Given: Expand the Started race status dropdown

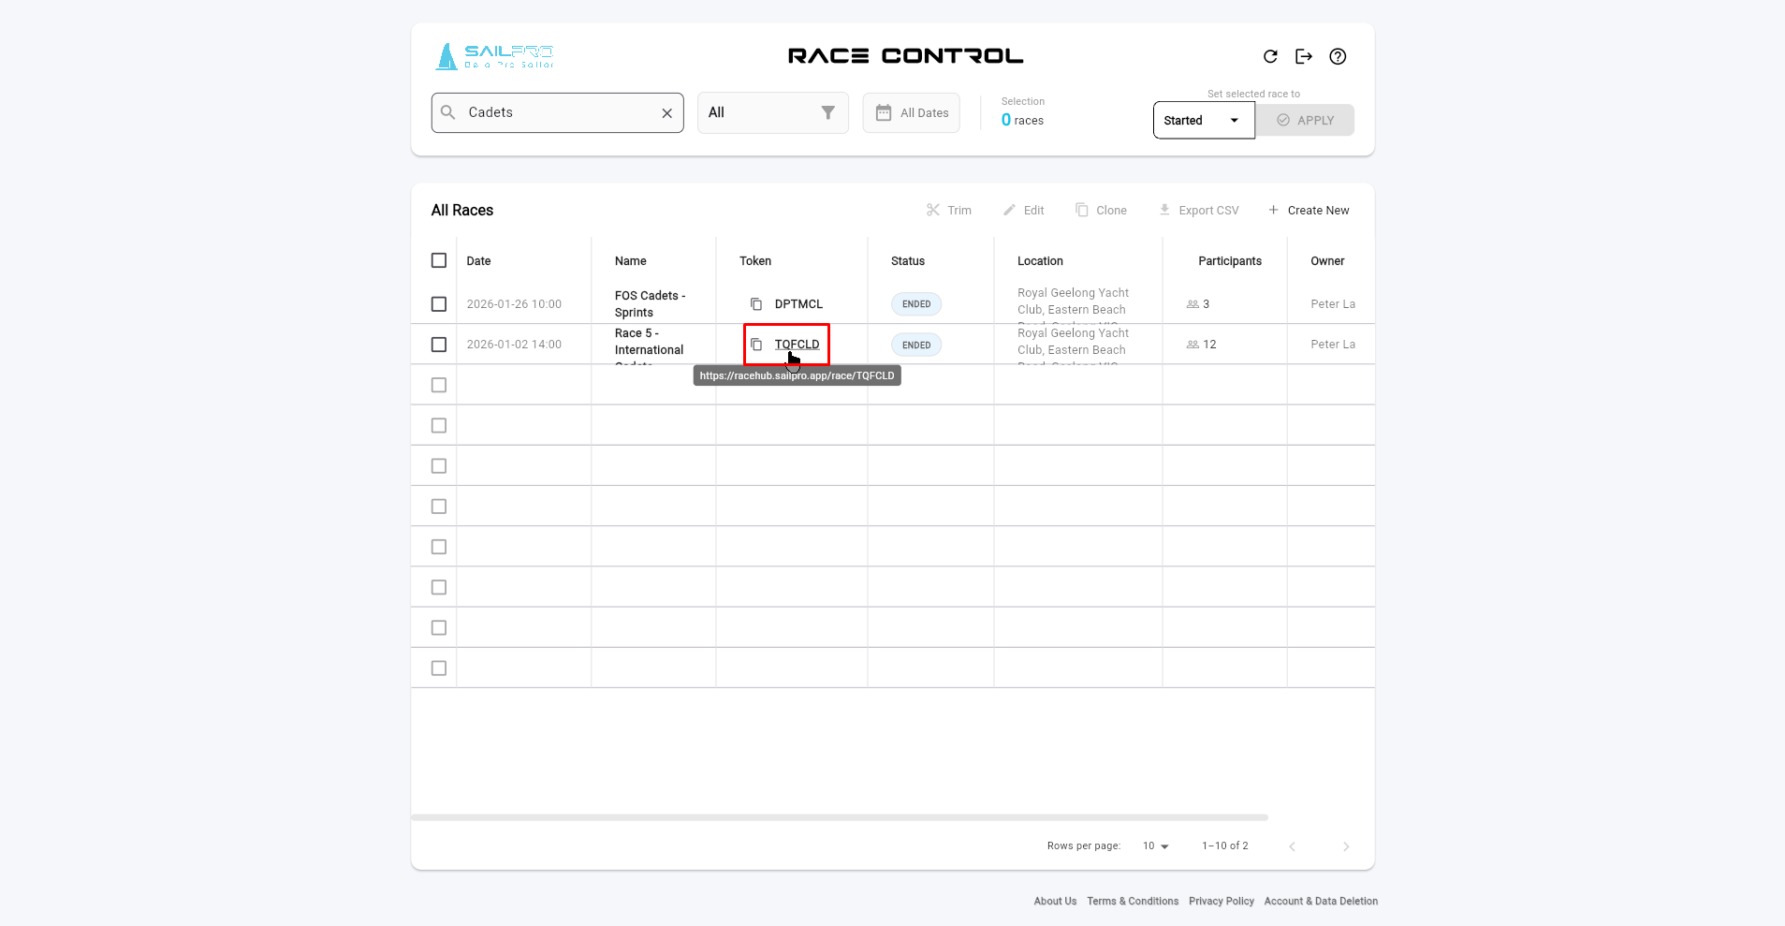Looking at the screenshot, I should click(x=1203, y=121).
